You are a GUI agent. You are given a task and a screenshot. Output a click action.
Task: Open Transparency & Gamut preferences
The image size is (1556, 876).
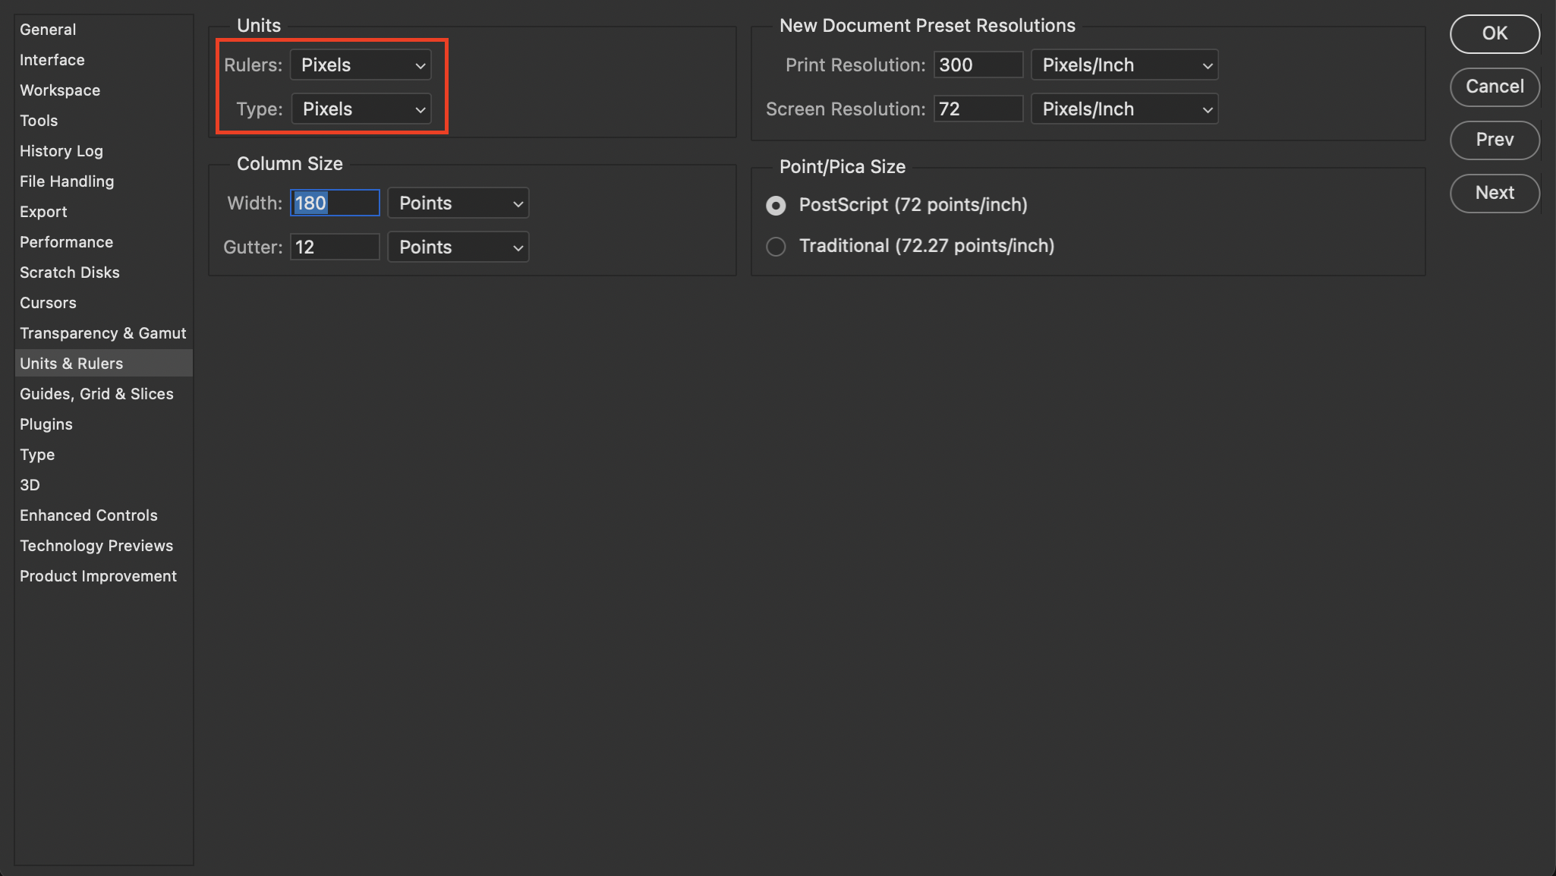coord(102,333)
